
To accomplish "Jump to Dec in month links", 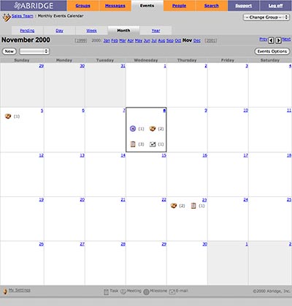I will tap(197, 40).
